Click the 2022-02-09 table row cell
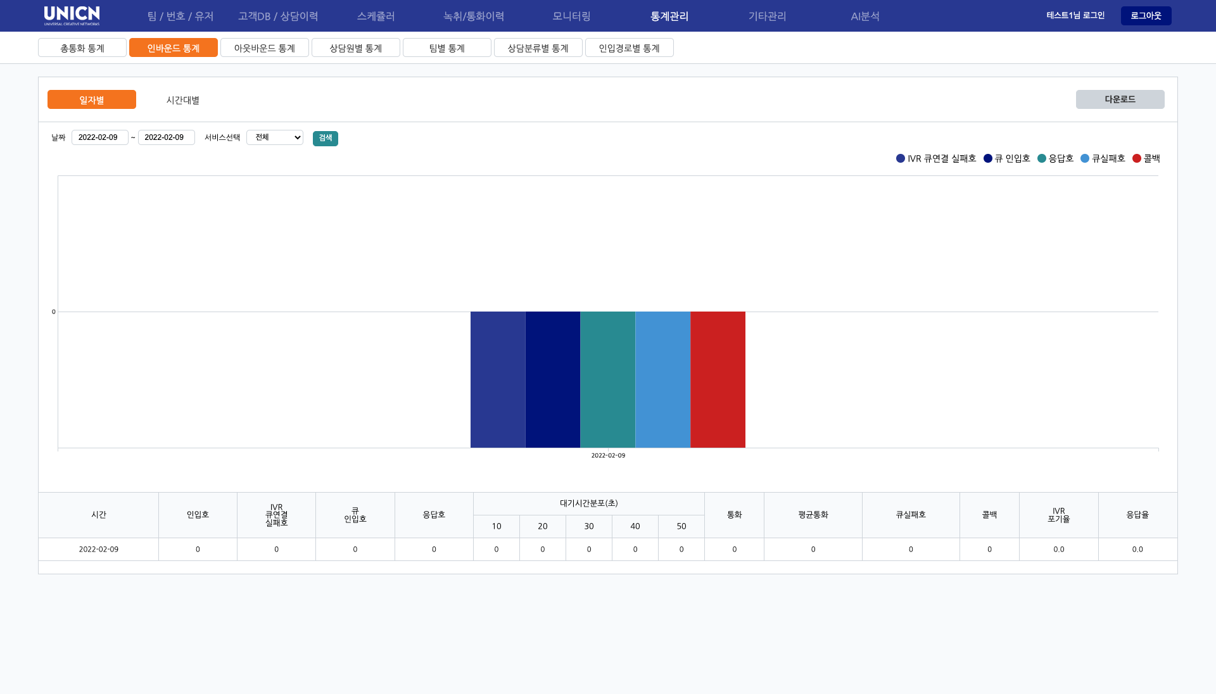 point(99,549)
